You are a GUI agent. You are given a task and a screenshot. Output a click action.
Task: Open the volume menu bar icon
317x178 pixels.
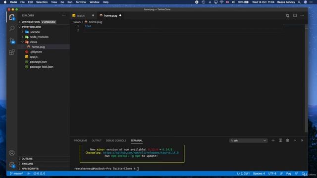(233, 2)
